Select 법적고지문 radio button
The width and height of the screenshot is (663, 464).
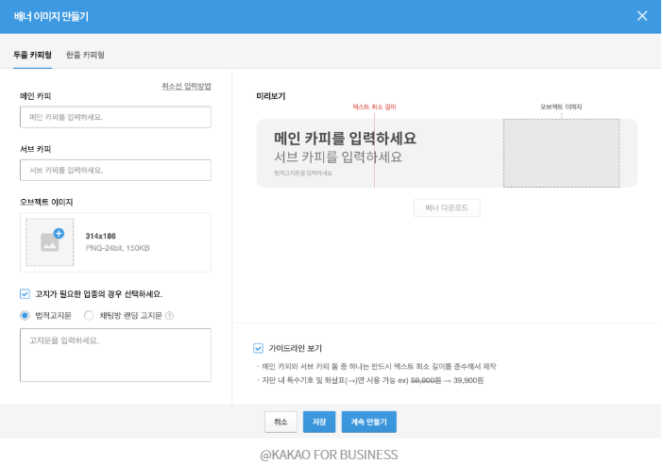[x=25, y=315]
